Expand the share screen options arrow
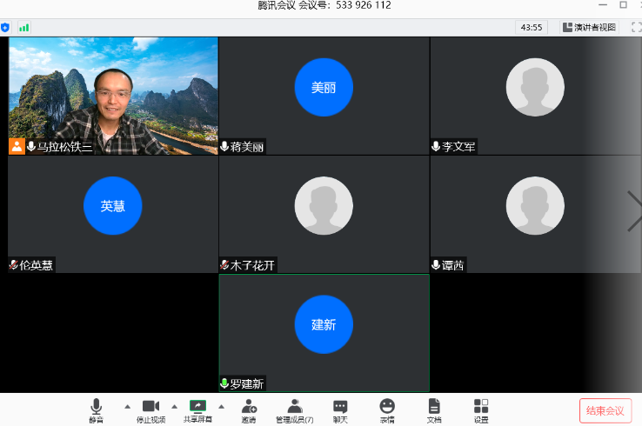This screenshot has height=426, width=642. point(221,406)
